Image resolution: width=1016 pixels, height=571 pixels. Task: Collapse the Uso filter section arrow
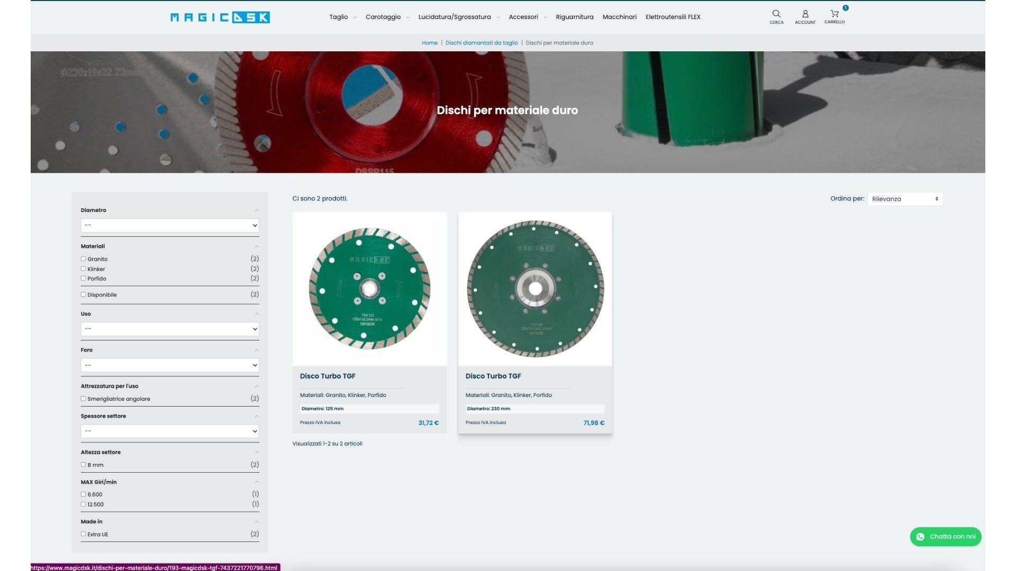click(257, 314)
